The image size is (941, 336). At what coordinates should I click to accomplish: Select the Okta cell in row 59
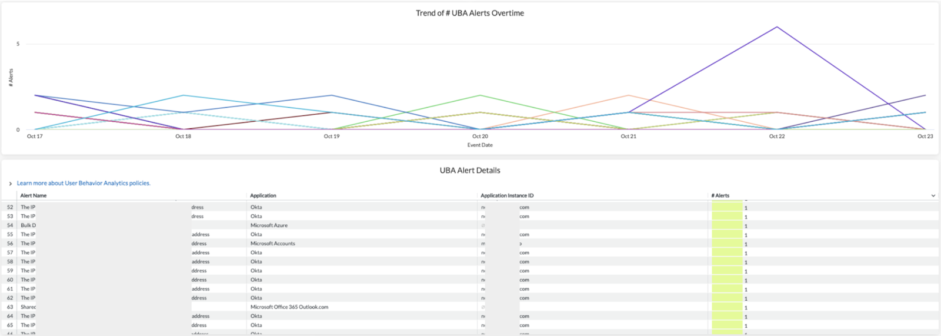(x=256, y=271)
